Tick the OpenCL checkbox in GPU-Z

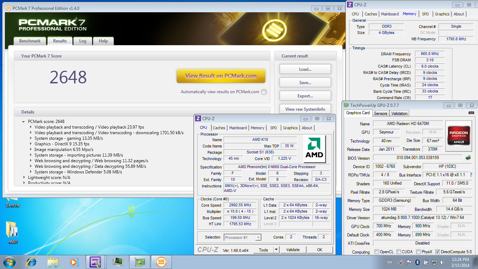(377, 252)
